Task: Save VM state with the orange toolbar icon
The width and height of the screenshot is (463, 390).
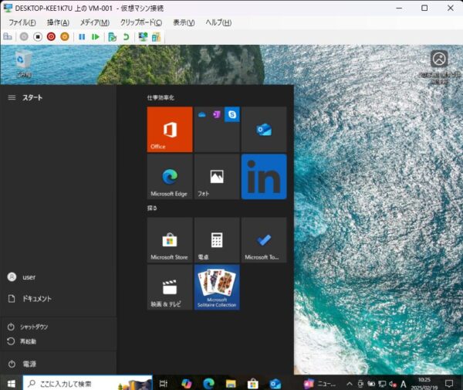Action: [65, 36]
